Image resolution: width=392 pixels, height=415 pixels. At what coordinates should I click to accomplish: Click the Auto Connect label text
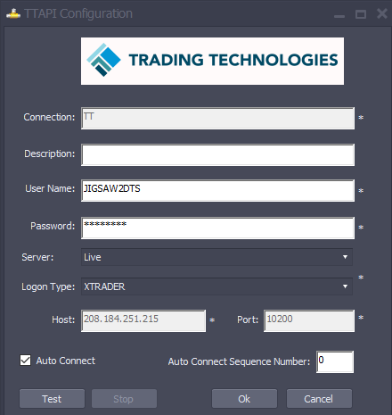click(66, 361)
